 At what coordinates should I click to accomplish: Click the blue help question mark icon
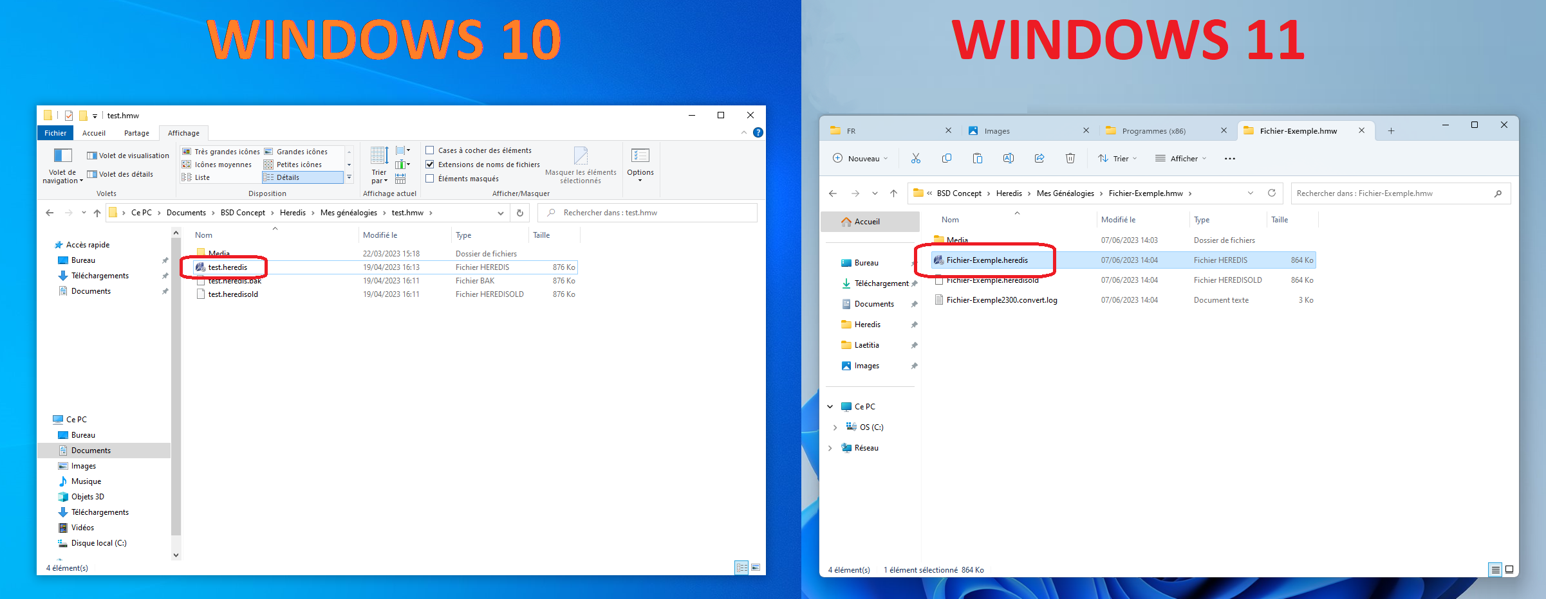(758, 132)
